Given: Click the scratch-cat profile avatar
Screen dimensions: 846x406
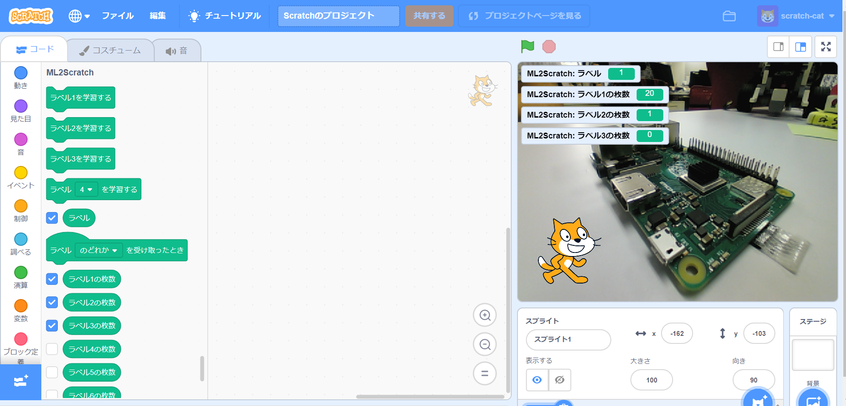Looking at the screenshot, I should (767, 16).
